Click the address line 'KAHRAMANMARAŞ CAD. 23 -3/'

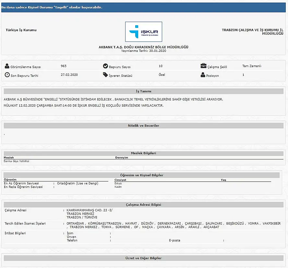tap(90, 210)
